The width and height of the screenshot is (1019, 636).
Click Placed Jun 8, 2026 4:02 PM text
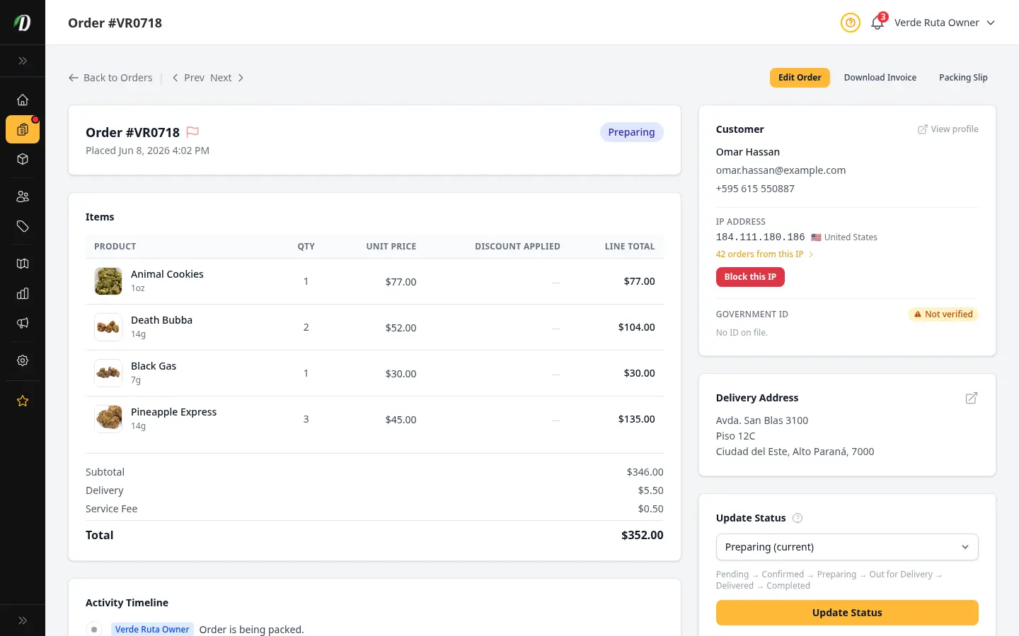[x=147, y=151]
